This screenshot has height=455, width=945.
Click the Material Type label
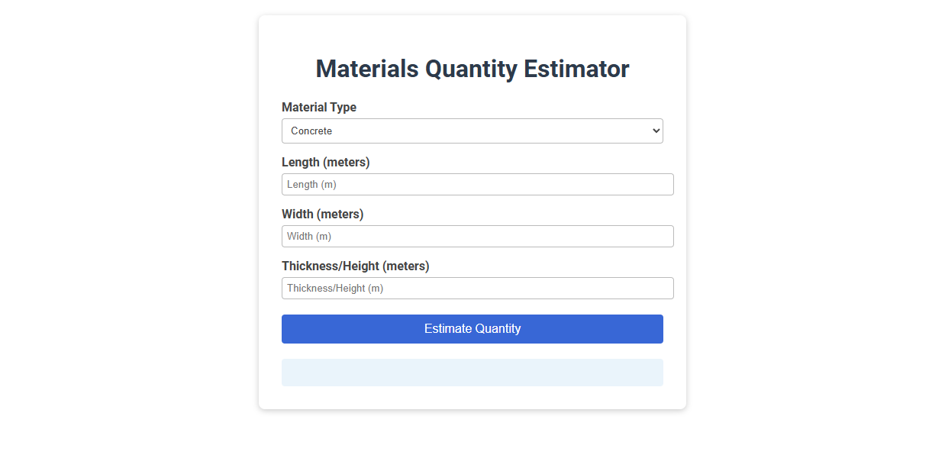pos(319,107)
